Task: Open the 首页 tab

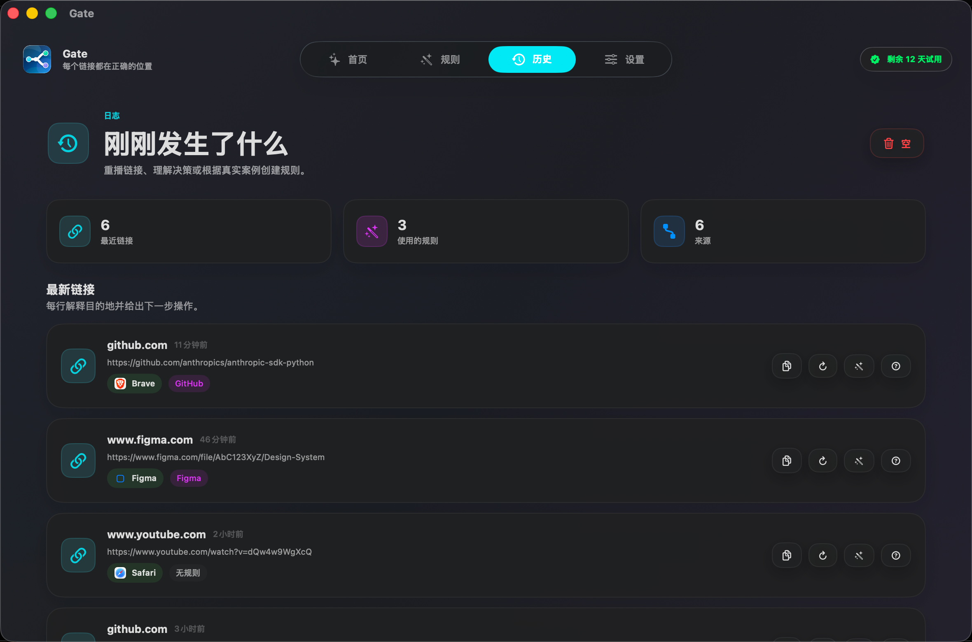Action: tap(348, 59)
